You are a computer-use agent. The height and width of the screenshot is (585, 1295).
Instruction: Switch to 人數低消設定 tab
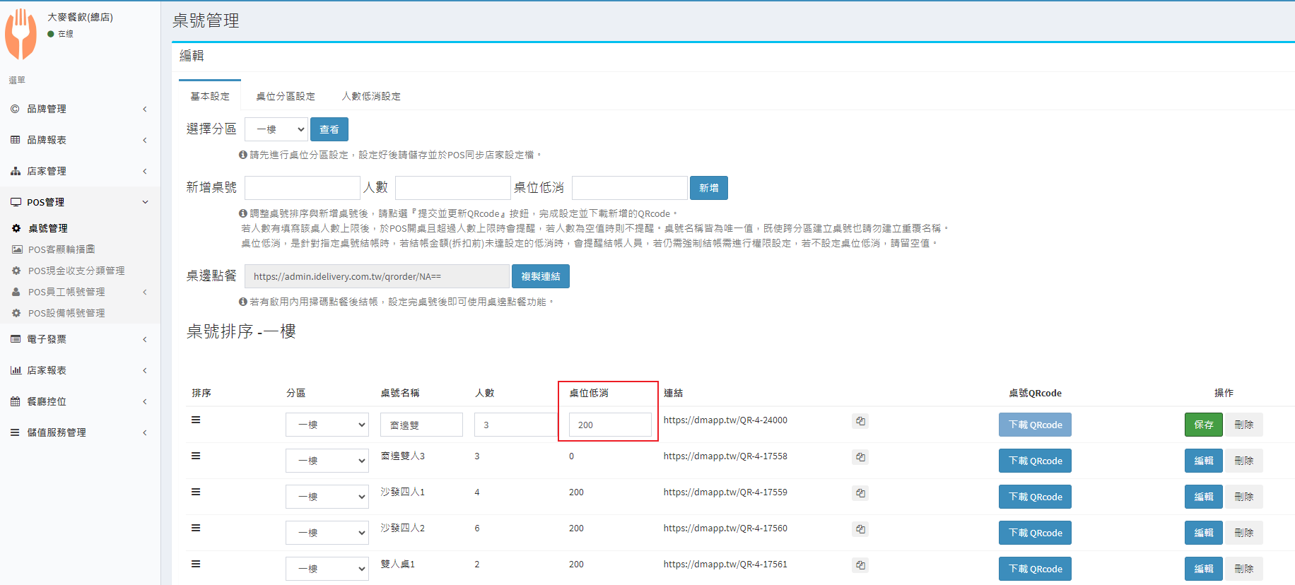pyautogui.click(x=371, y=96)
